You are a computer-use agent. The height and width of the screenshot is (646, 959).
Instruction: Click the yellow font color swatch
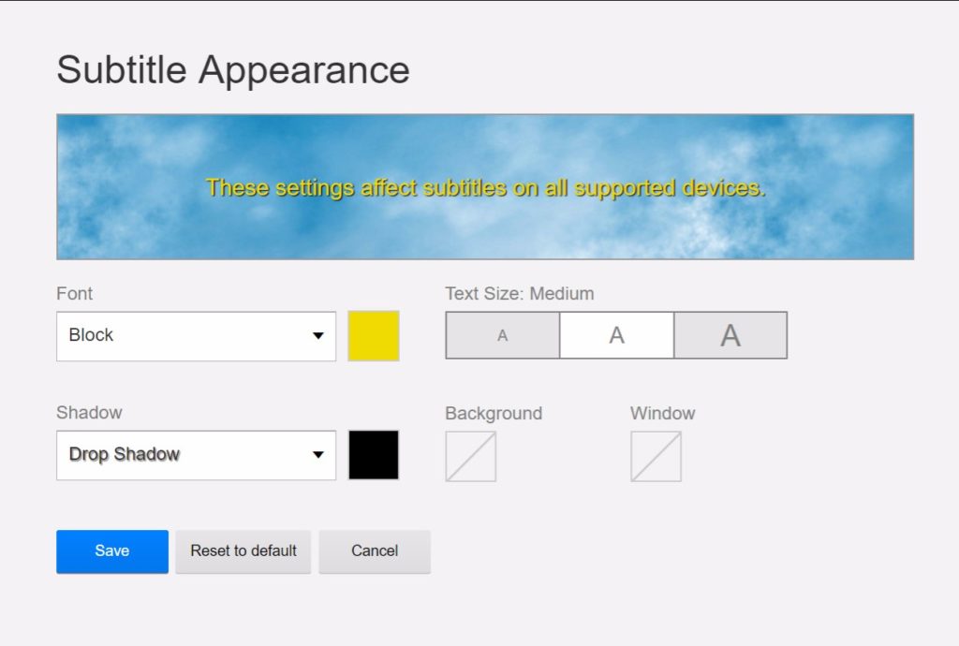coord(374,335)
